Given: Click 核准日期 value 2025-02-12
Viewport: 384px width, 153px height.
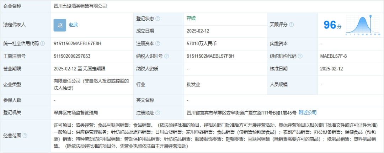Looking at the screenshot, I should [x=331, y=69].
